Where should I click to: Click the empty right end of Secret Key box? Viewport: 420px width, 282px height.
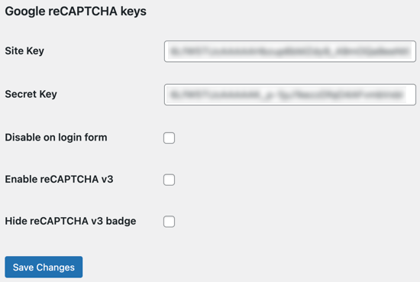411,95
